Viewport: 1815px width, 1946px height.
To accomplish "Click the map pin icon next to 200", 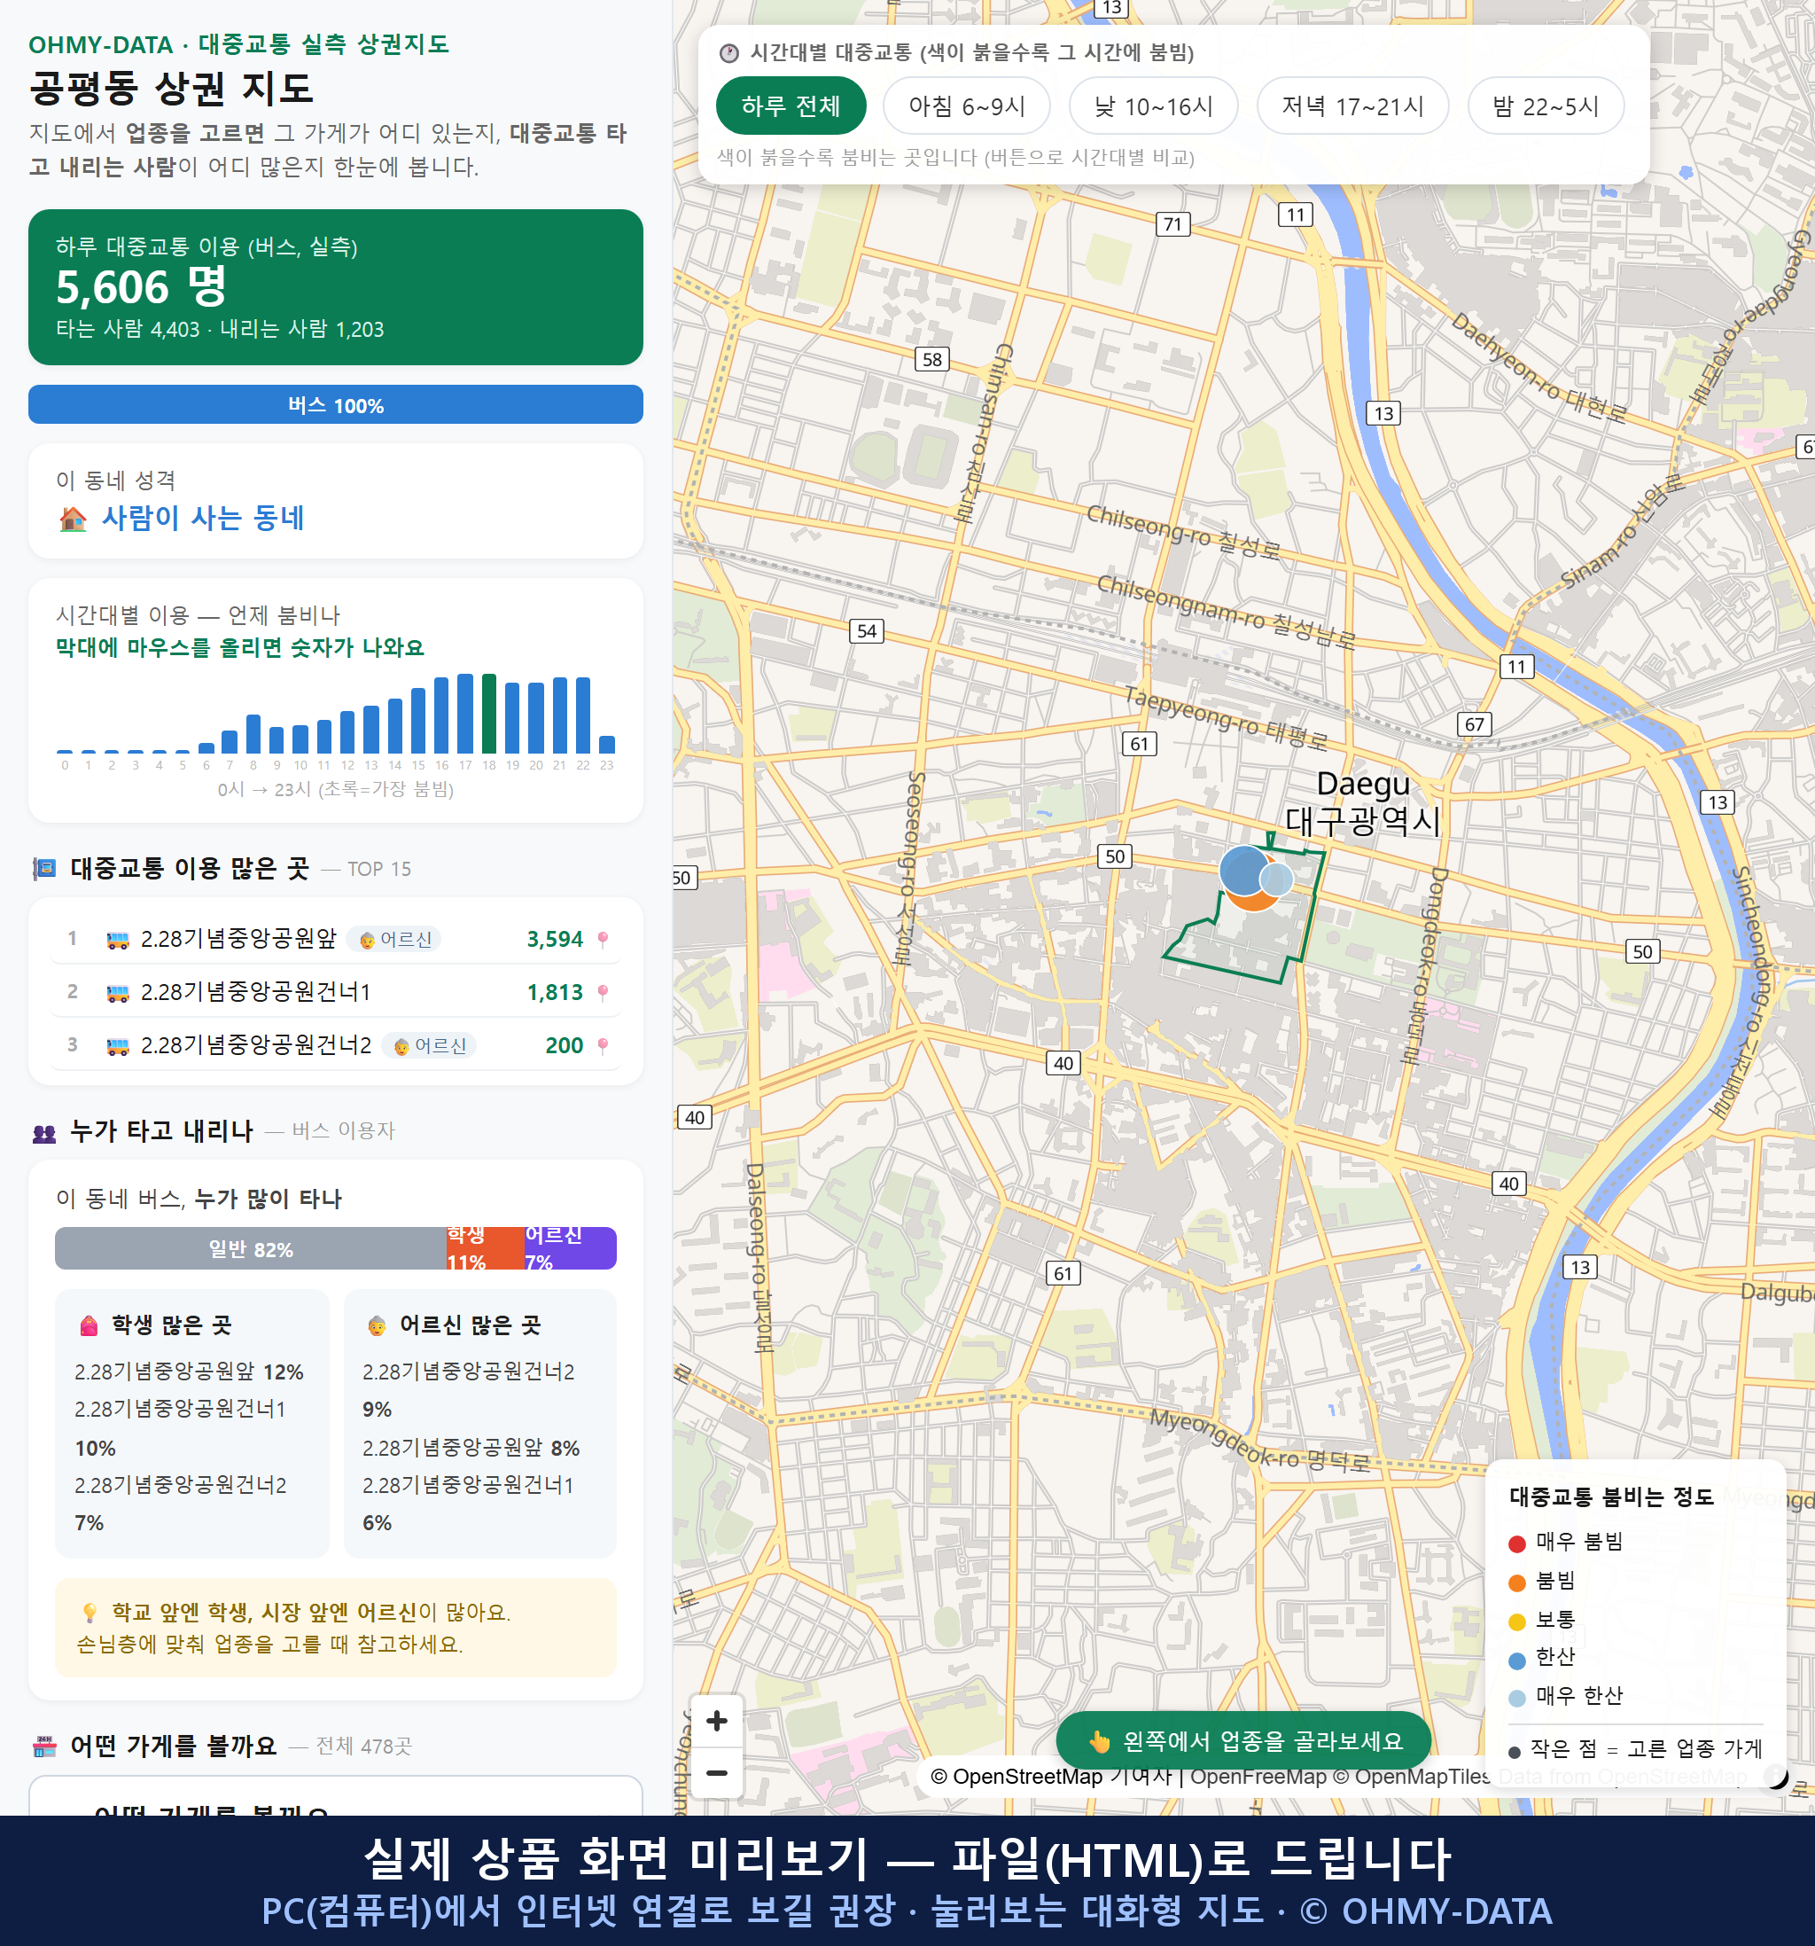I will pos(603,1045).
